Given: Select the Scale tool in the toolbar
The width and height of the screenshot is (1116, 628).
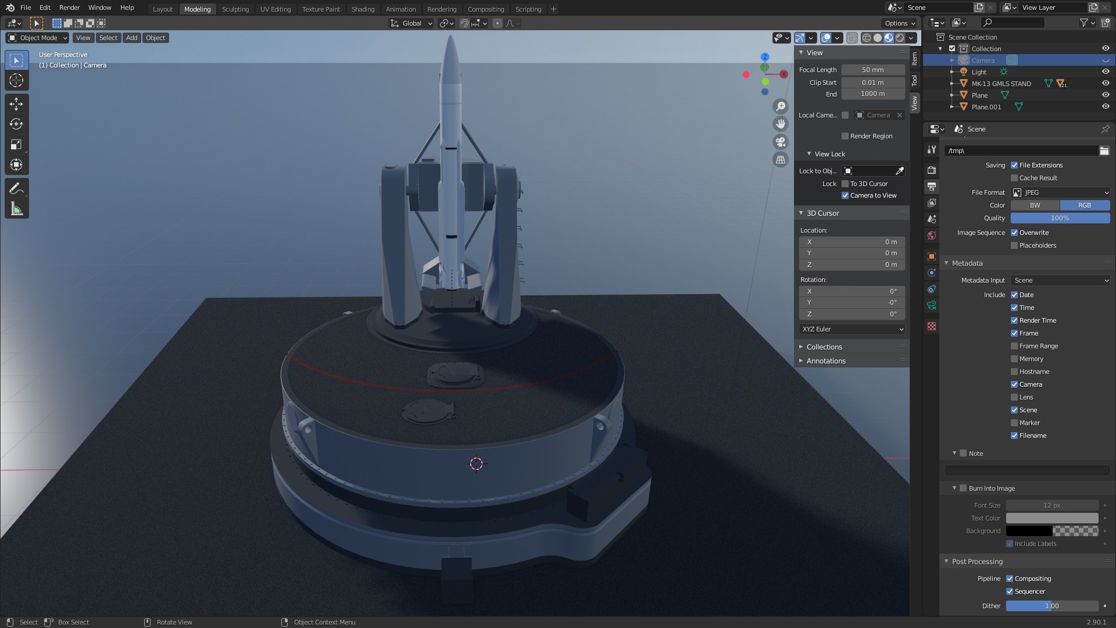Looking at the screenshot, I should [16, 144].
